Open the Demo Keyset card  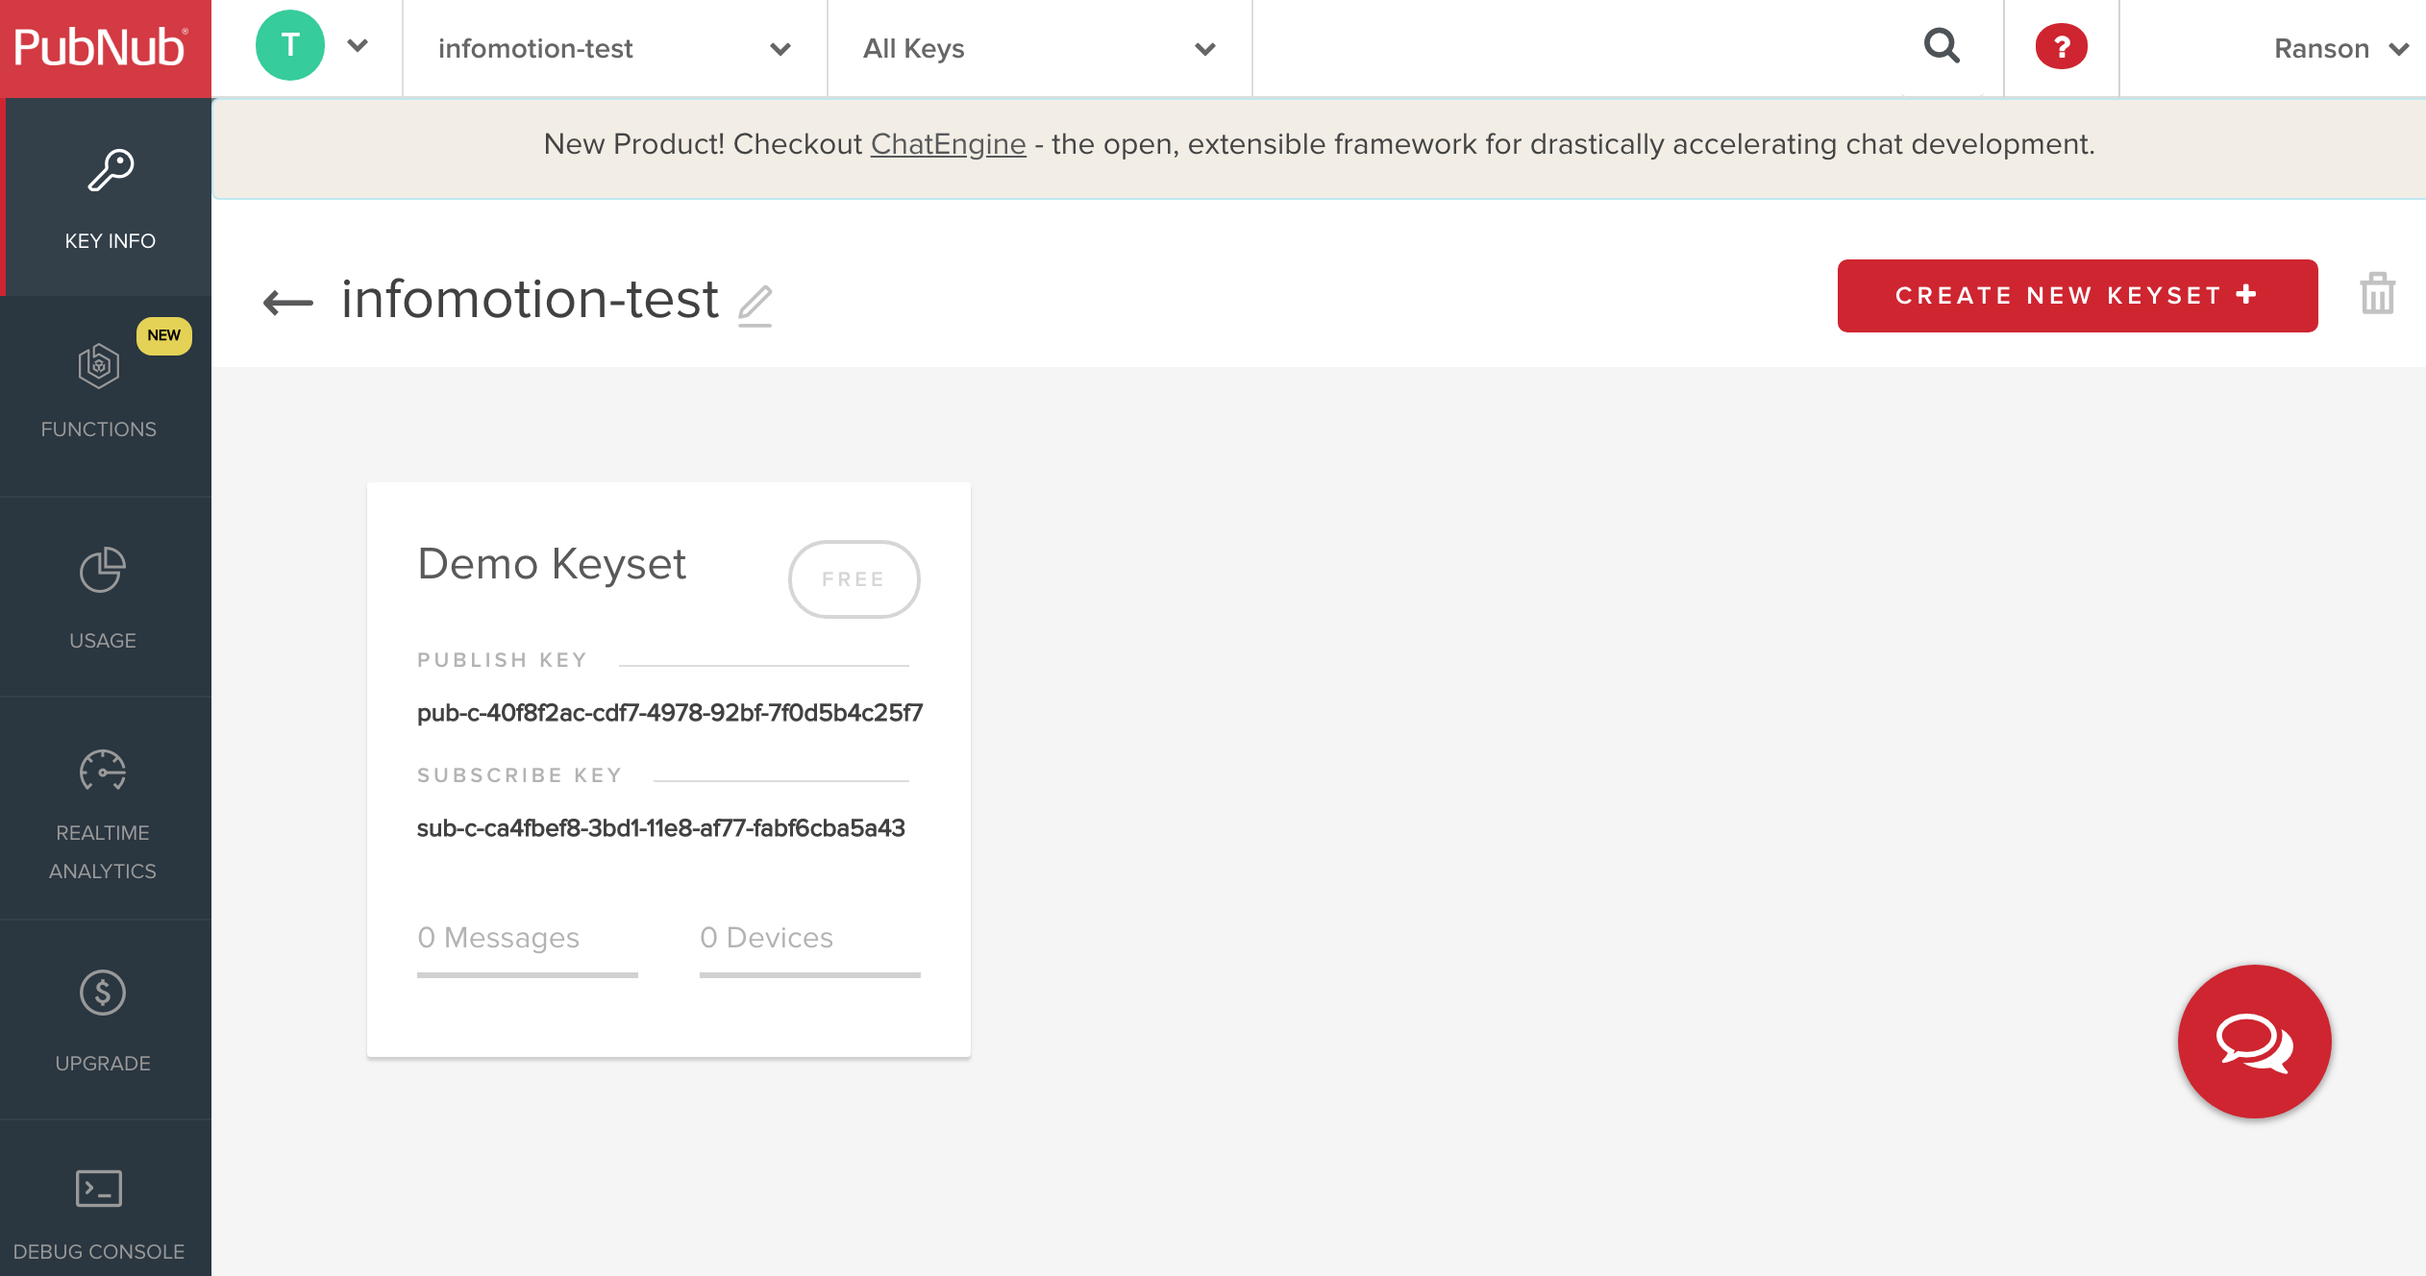(552, 565)
